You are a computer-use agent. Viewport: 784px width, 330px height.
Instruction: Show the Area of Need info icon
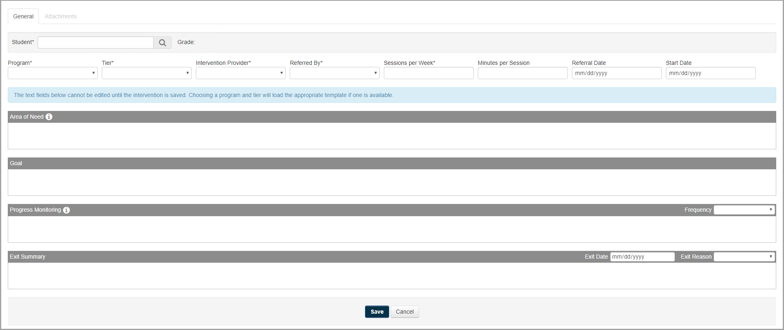[x=49, y=117]
